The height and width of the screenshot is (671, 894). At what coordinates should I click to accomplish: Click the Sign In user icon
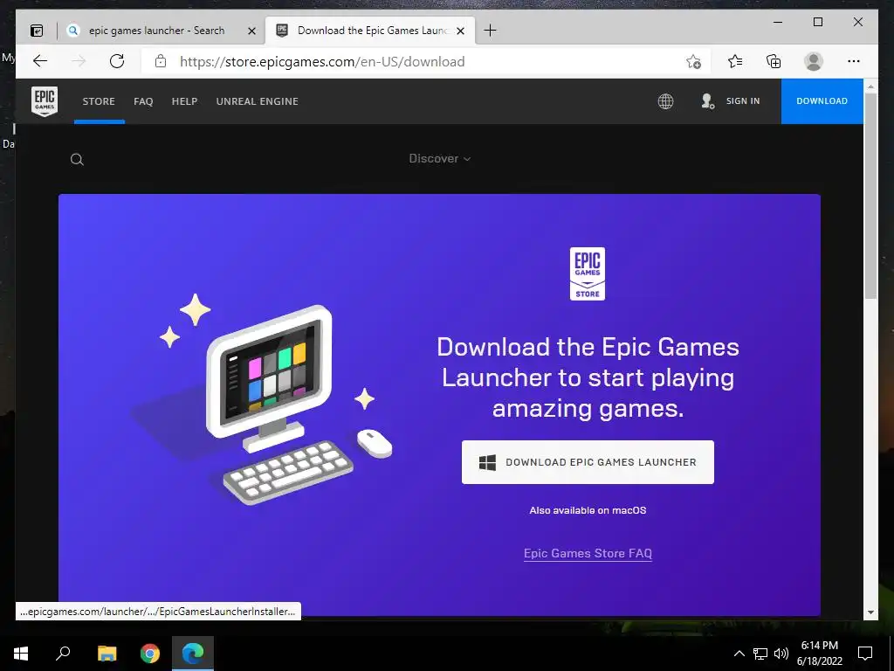coord(707,101)
